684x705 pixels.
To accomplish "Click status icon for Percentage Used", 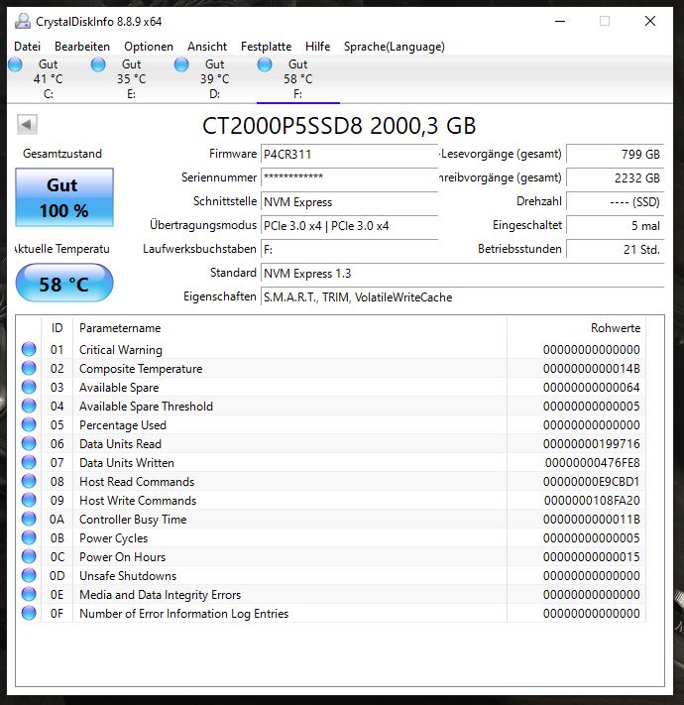I will 29,424.
